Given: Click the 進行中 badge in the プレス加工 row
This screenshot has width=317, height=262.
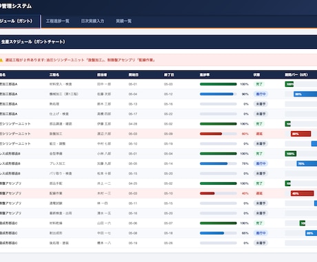Looking at the screenshot, I should 260,163.
